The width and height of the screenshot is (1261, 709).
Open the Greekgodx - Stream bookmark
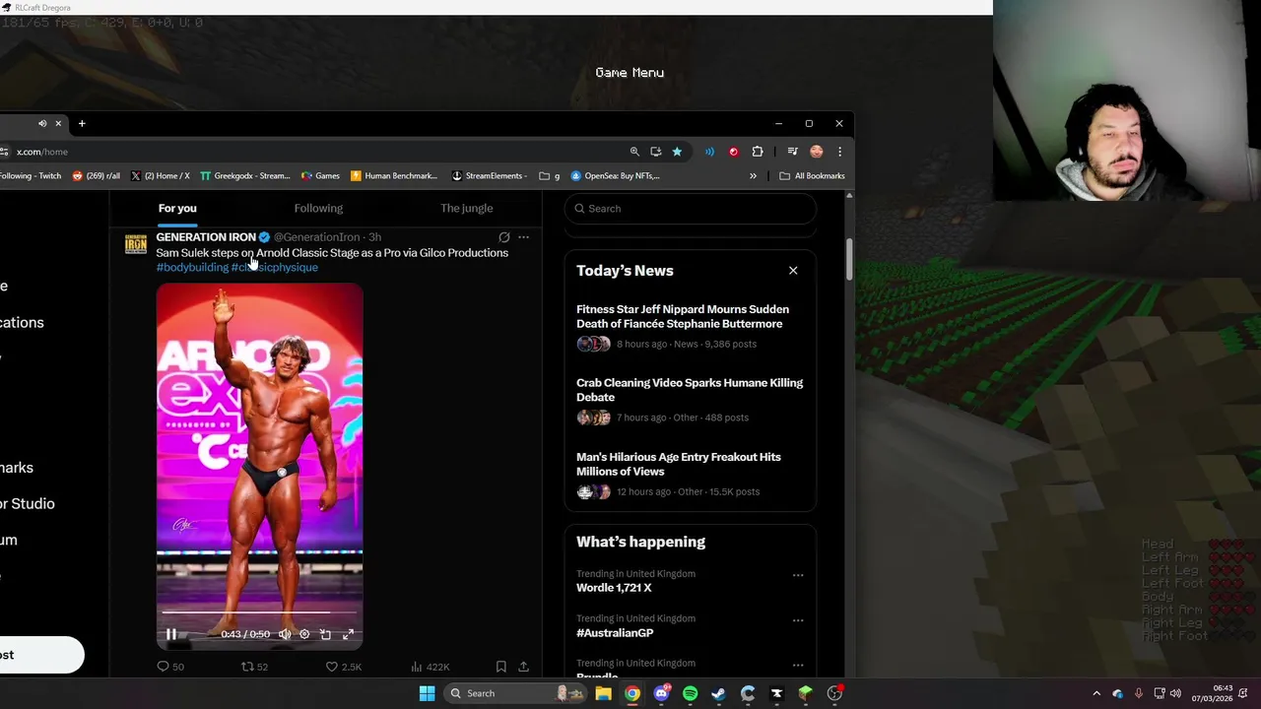point(245,176)
